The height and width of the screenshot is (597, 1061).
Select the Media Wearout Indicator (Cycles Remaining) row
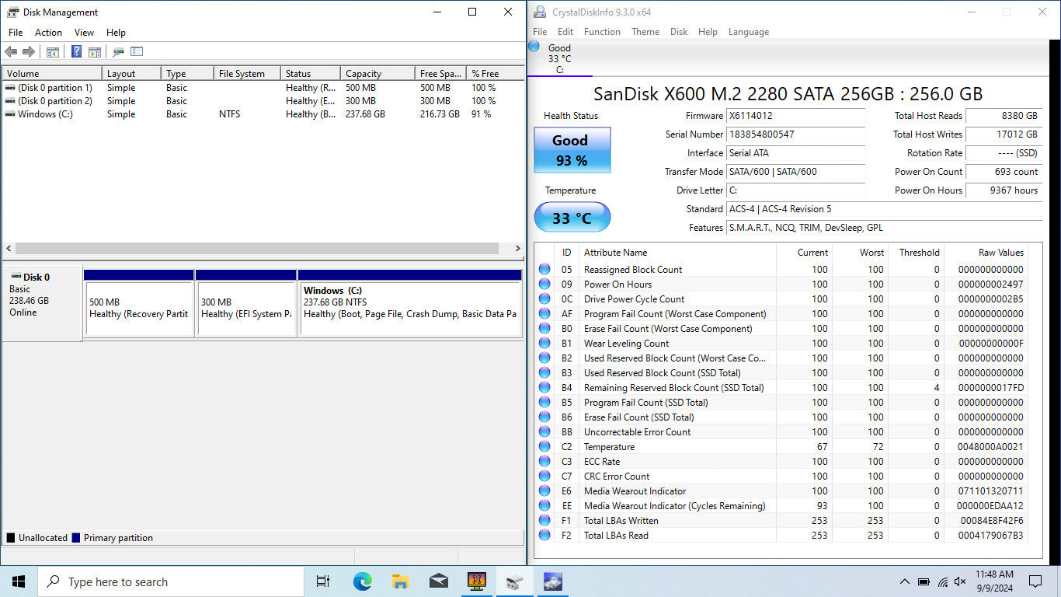(x=783, y=506)
